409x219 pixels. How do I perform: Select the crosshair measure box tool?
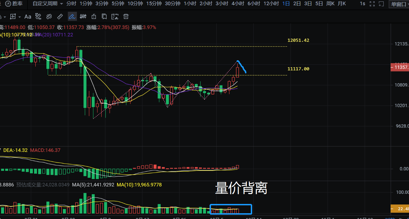[x=13, y=17]
